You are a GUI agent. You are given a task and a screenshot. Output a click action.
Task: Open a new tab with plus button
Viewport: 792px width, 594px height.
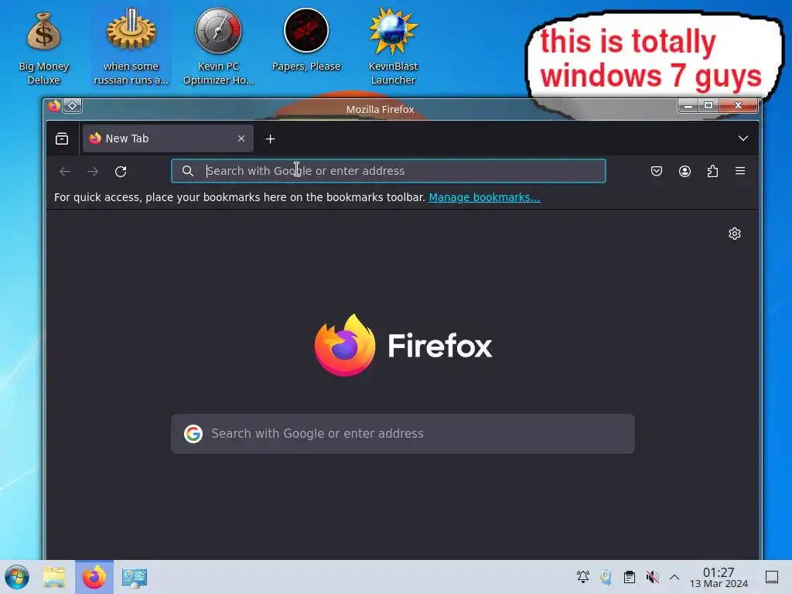coord(270,139)
